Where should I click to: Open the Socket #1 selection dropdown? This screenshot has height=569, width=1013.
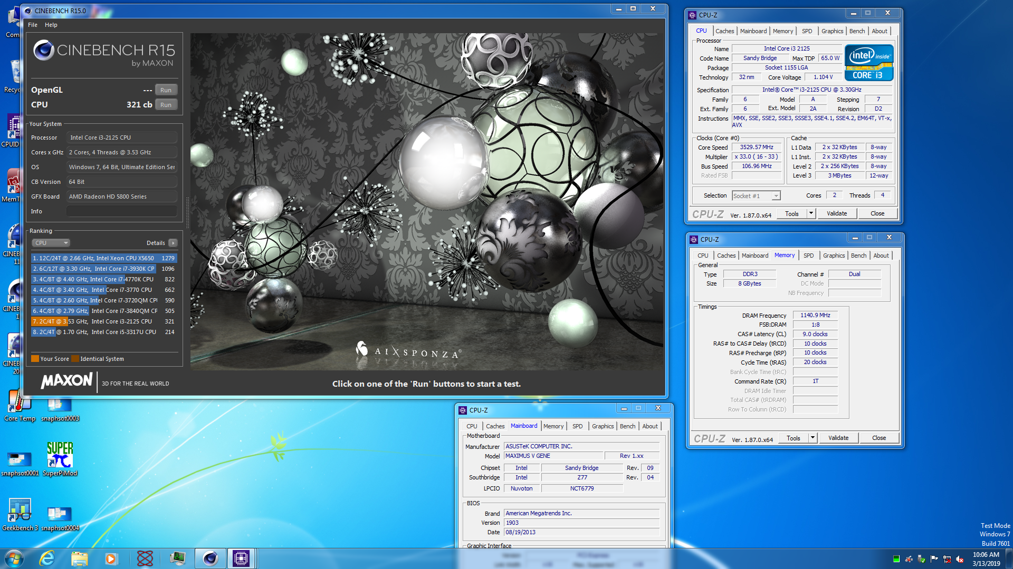click(x=756, y=196)
